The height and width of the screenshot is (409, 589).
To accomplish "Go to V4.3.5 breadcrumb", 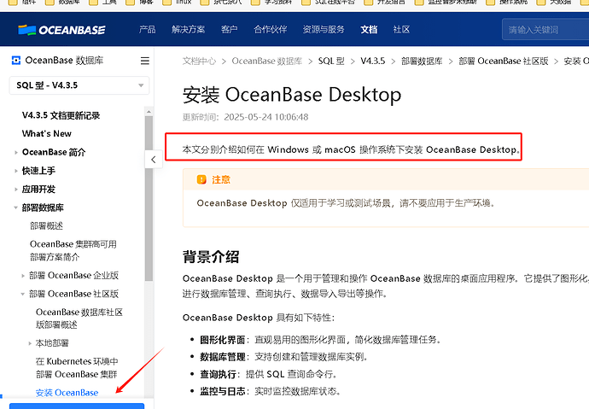I will coord(373,61).
